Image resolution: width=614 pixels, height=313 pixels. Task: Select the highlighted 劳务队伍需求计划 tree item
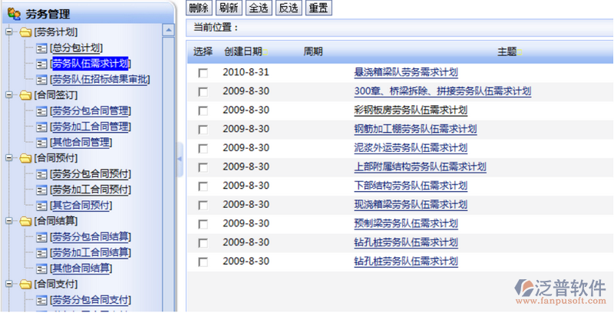[x=91, y=64]
